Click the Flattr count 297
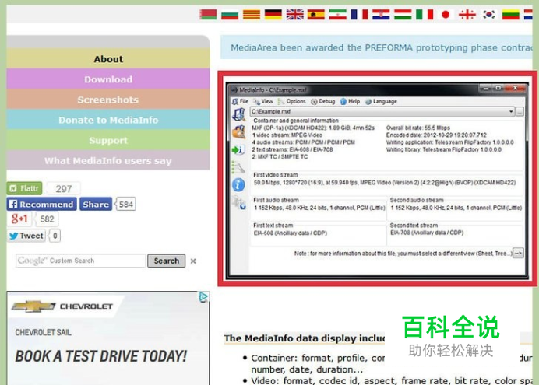The width and height of the screenshot is (539, 385). pyautogui.click(x=64, y=188)
